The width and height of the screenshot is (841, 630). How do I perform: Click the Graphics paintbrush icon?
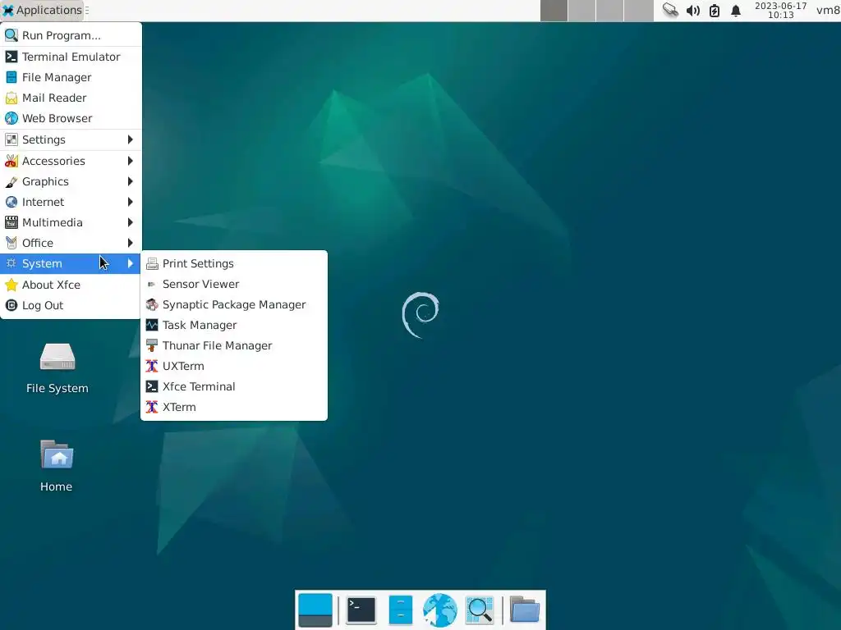coord(11,181)
